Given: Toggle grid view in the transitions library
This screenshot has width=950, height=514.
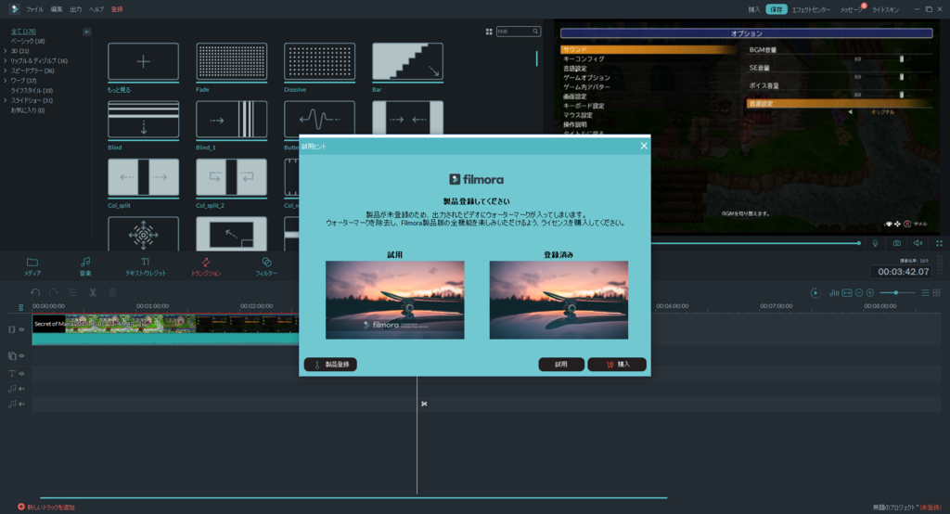Looking at the screenshot, I should click(x=489, y=32).
